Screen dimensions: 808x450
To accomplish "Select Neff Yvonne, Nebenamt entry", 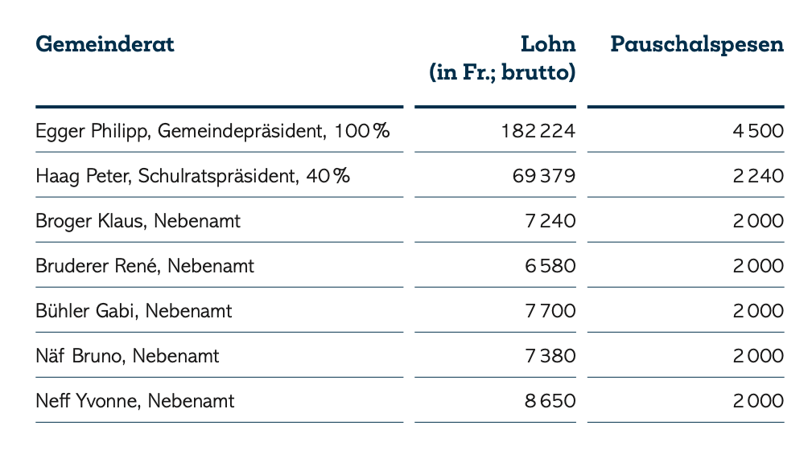I will coord(135,400).
